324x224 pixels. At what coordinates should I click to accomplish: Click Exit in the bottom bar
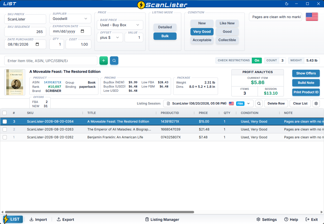click(312, 220)
